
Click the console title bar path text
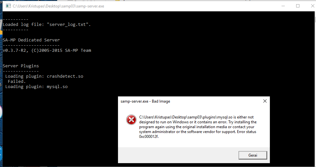(59, 6)
